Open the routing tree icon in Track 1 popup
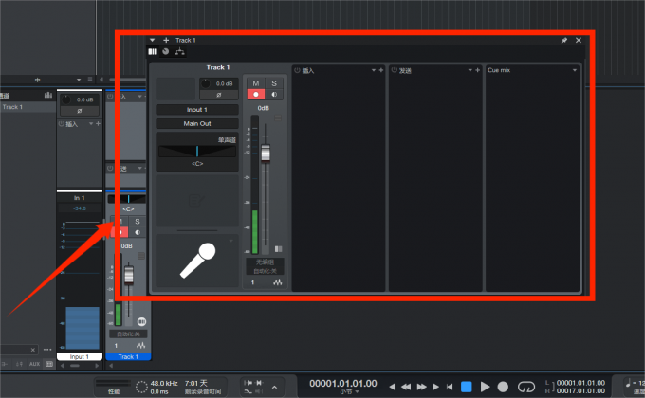 (180, 51)
